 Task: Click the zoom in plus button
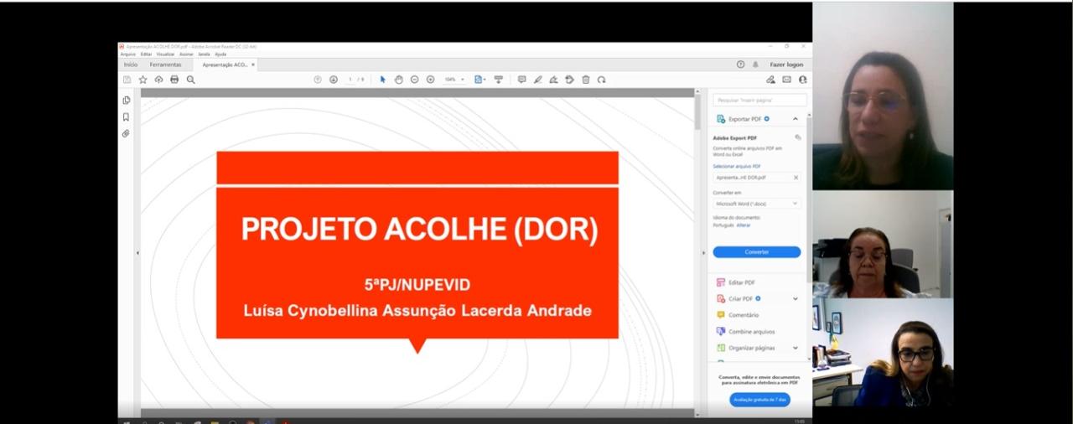(430, 80)
